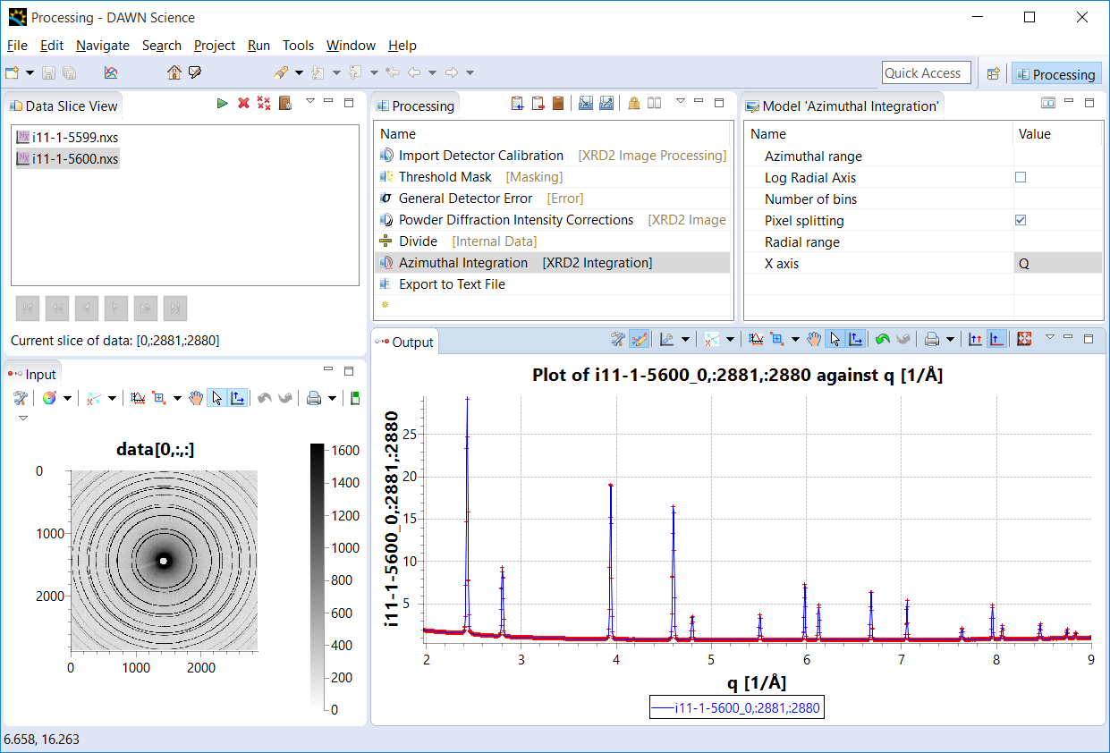Open the Navigate menu
Viewport: 1110px width, 753px height.
(102, 46)
